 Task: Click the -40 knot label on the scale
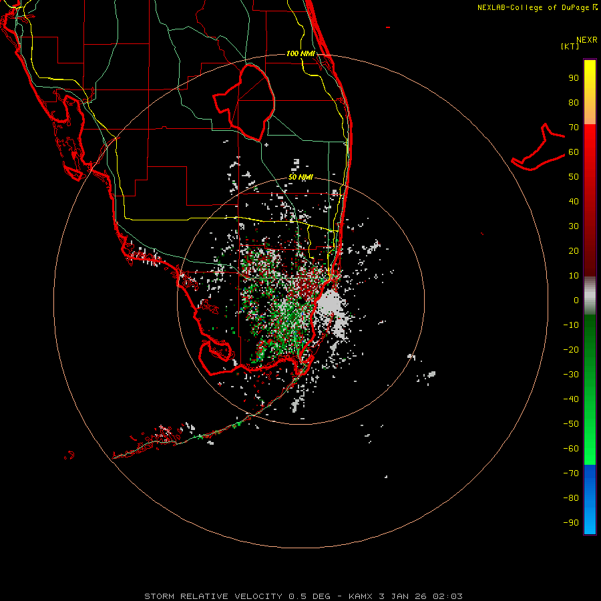[x=571, y=399]
